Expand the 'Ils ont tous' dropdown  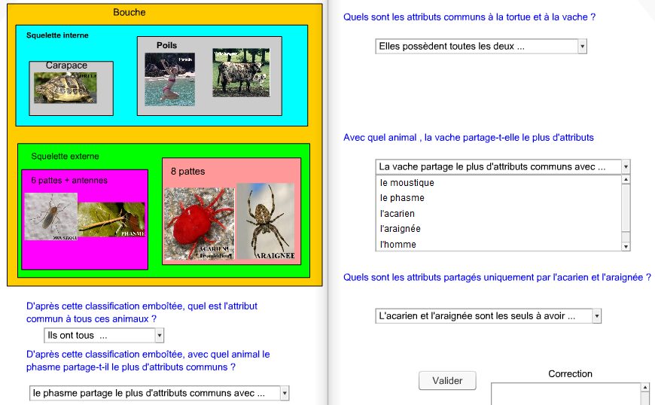[x=103, y=336]
